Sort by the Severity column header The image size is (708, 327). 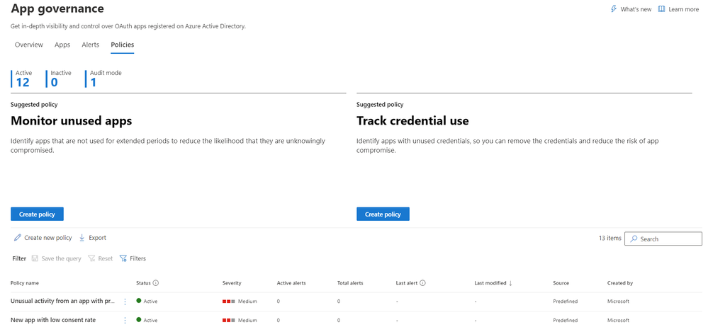[232, 283]
